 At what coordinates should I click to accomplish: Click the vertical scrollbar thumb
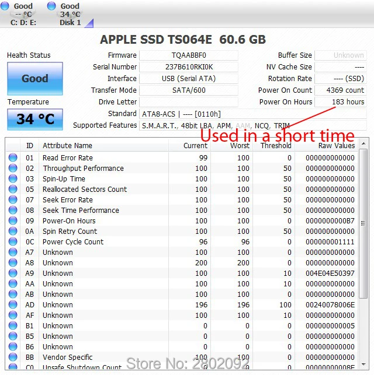click(363, 223)
